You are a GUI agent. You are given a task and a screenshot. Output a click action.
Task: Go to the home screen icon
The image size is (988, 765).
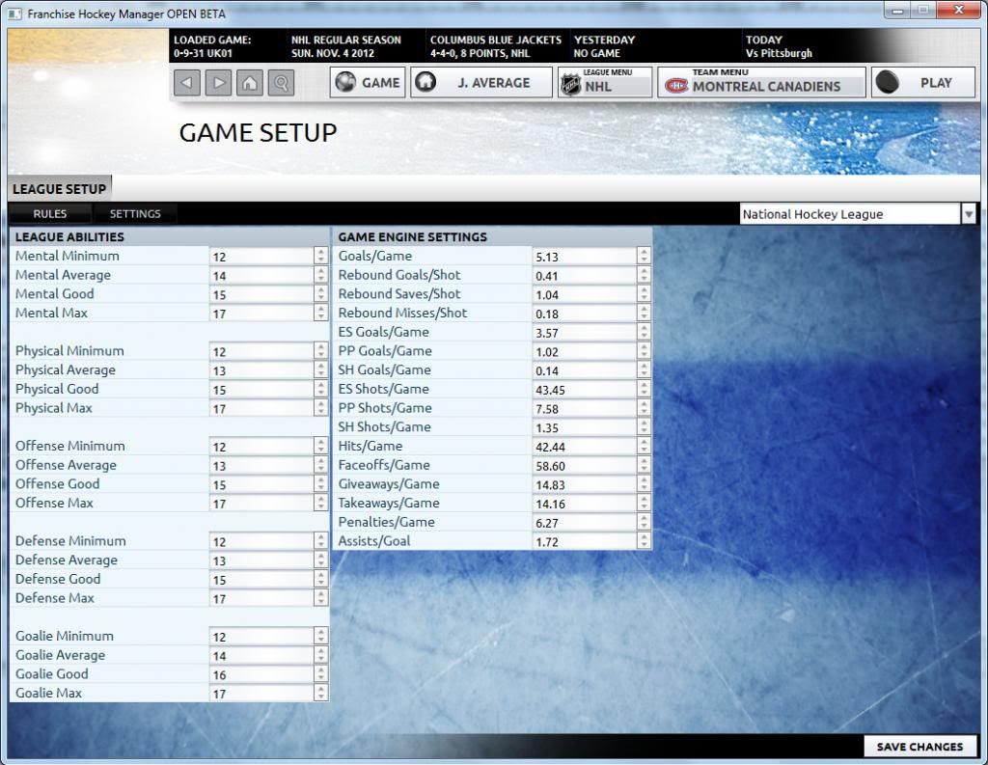[x=250, y=83]
